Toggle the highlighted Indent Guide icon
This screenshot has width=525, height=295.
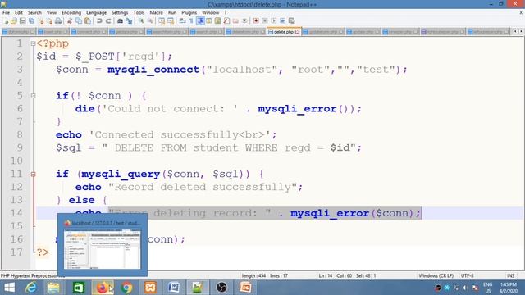(x=200, y=21)
